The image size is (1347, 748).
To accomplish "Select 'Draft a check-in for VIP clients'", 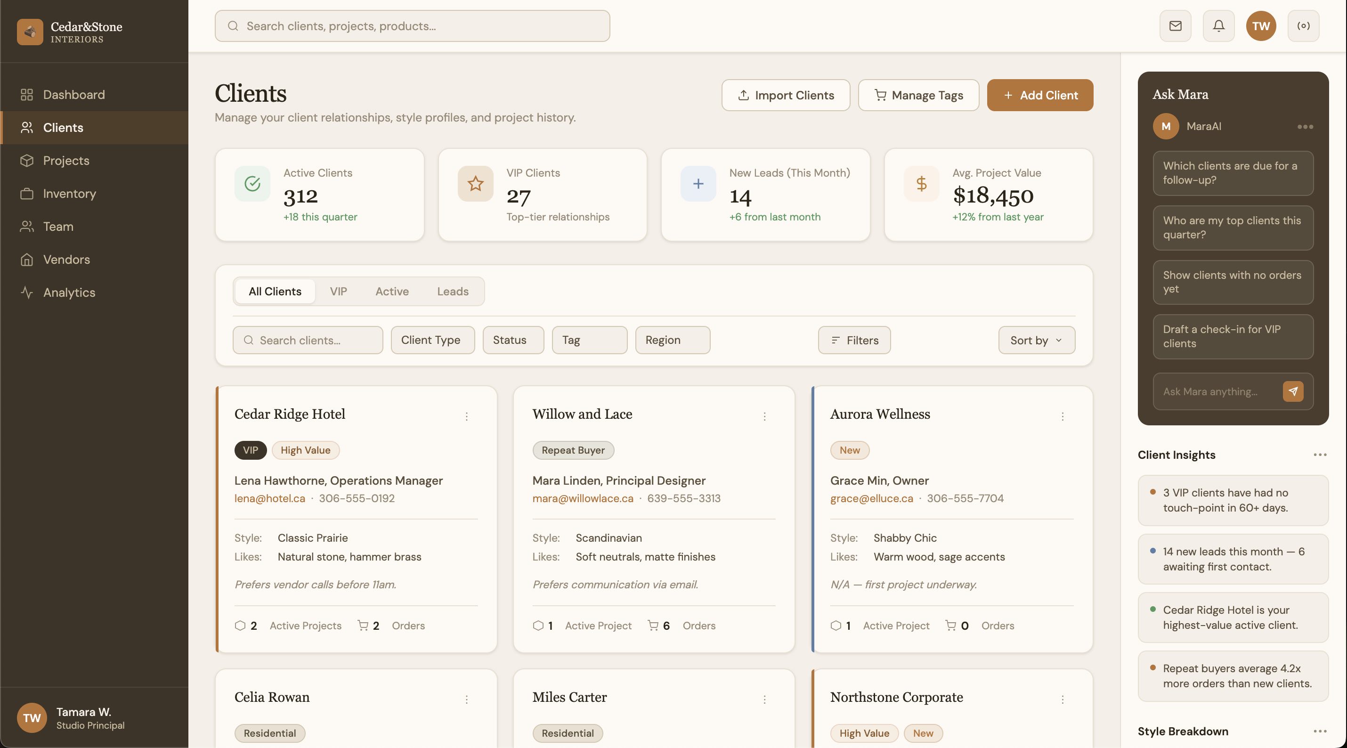I will (1233, 336).
